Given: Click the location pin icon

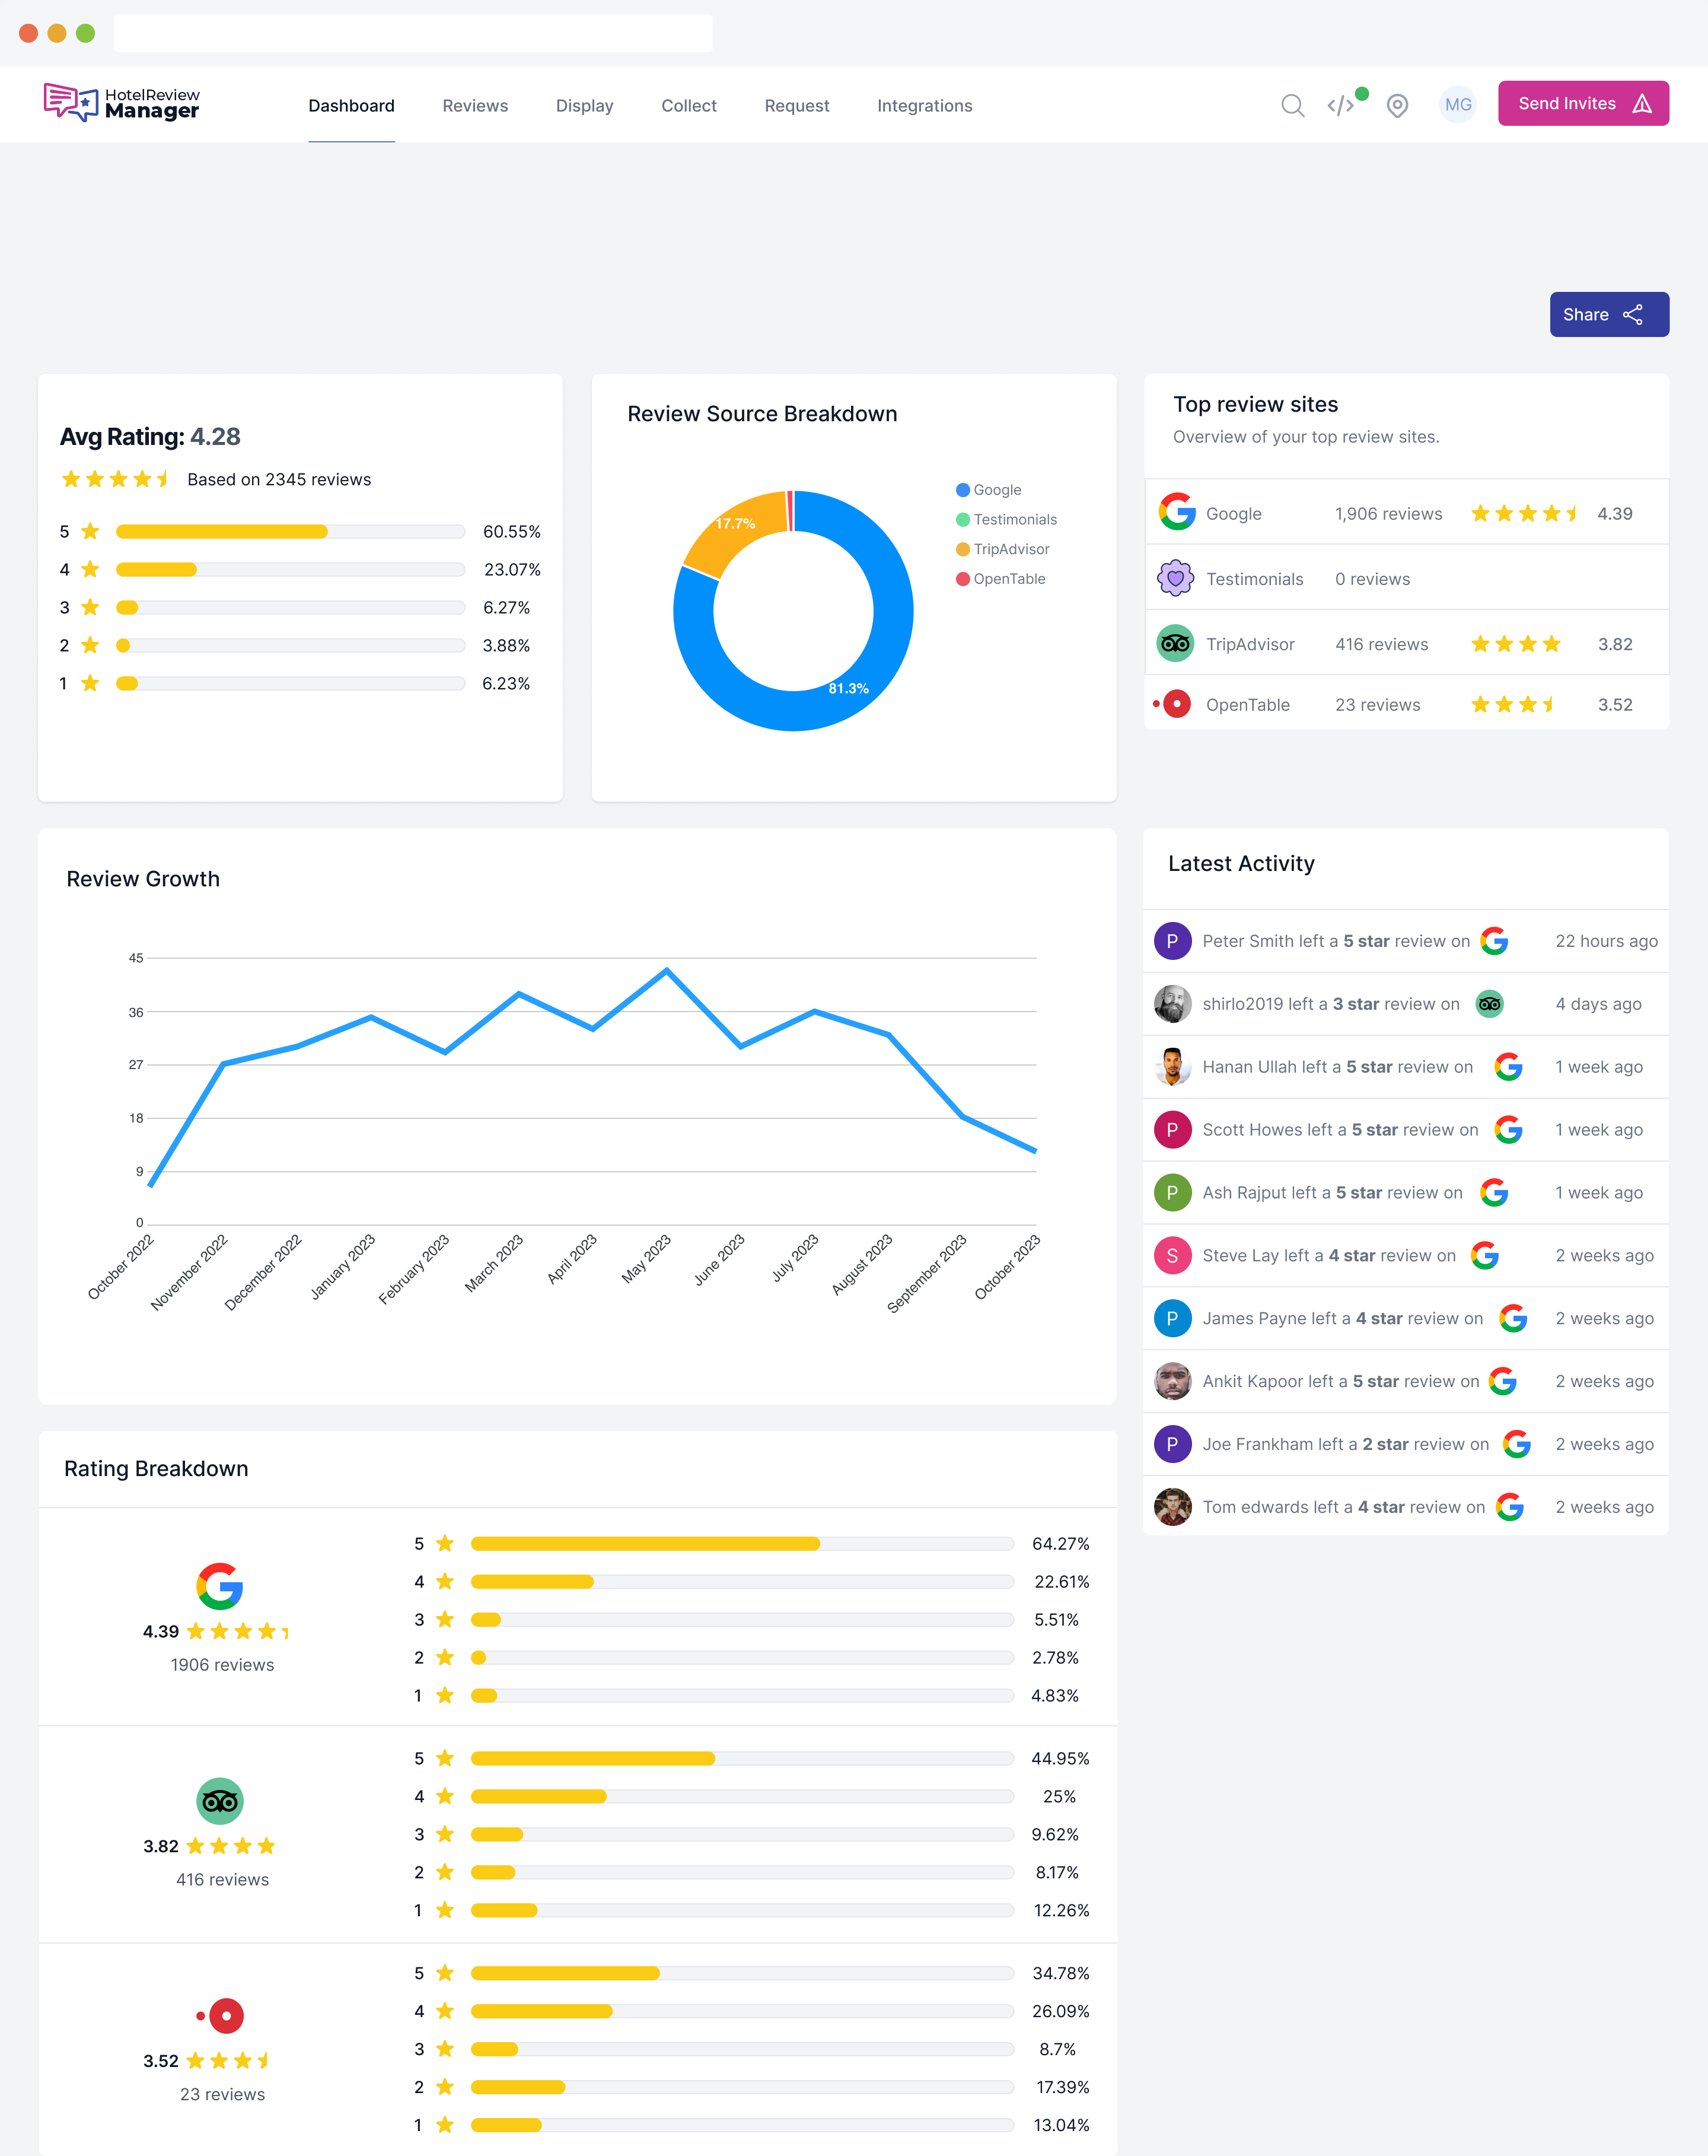Looking at the screenshot, I should tap(1397, 105).
